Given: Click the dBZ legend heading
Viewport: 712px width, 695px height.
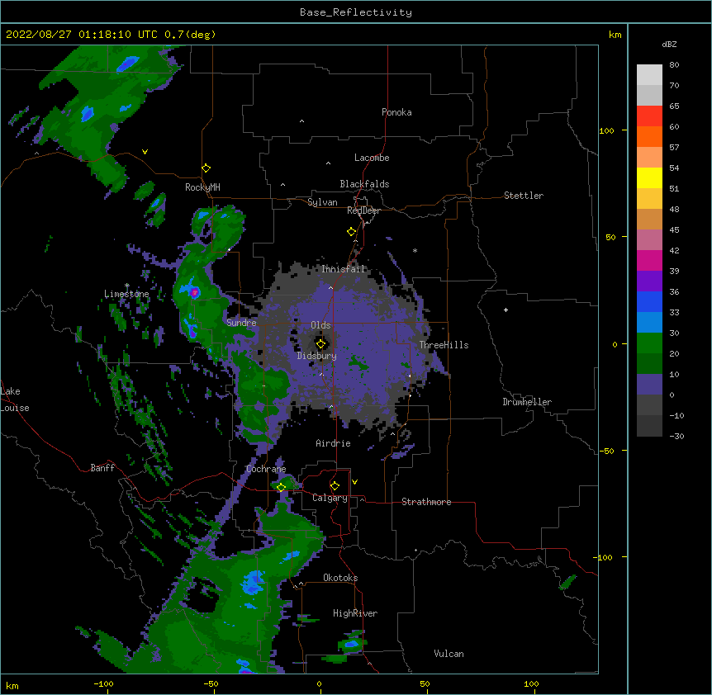Looking at the screenshot, I should click(x=669, y=45).
